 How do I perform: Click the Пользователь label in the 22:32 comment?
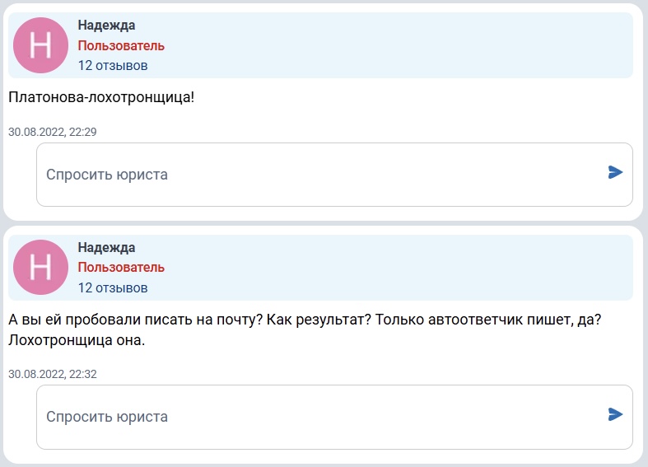tap(121, 268)
